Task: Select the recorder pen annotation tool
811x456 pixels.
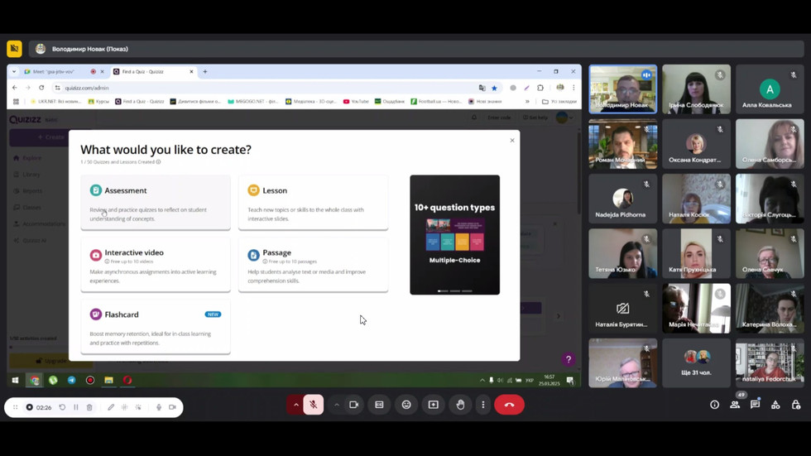Action: click(111, 407)
